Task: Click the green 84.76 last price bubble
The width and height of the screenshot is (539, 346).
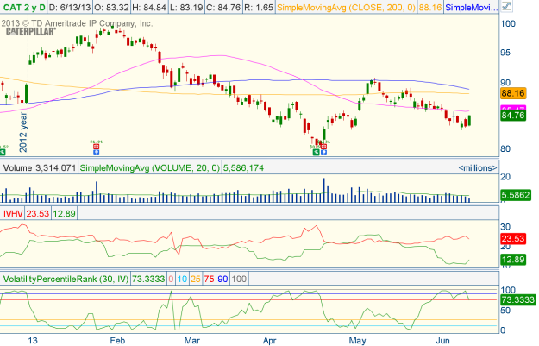Action: (513, 116)
